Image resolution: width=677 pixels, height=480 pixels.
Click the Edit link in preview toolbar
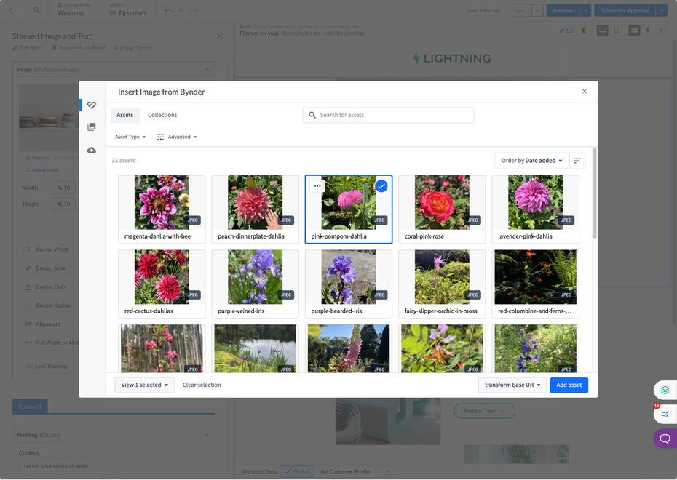pos(567,31)
